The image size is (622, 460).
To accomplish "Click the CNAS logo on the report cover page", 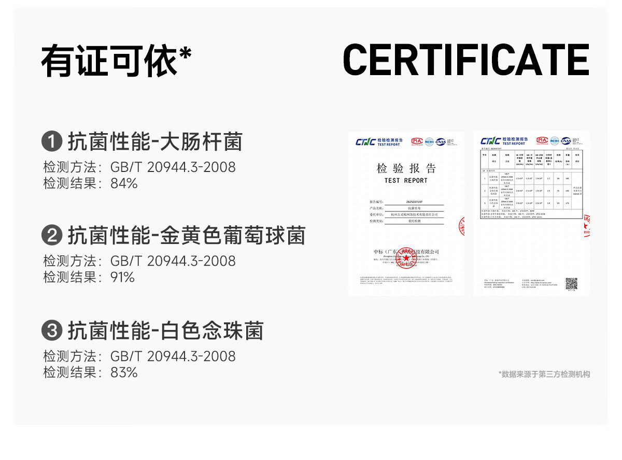I will 441,141.
